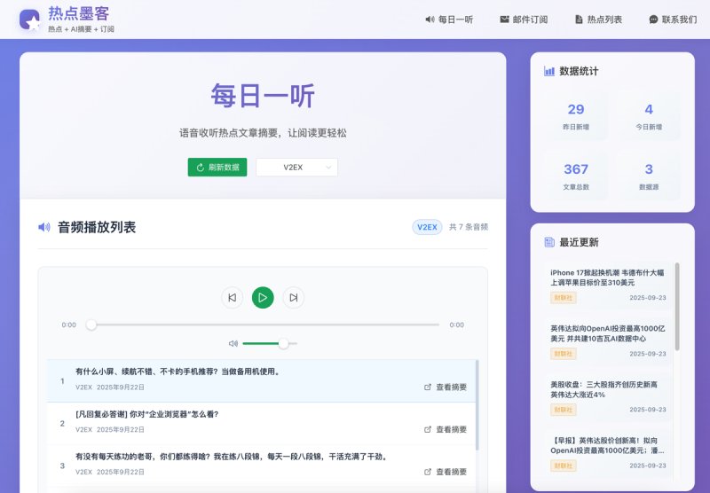Adjust the green volume slider
Viewport: 710px width, 493px height.
(x=270, y=344)
